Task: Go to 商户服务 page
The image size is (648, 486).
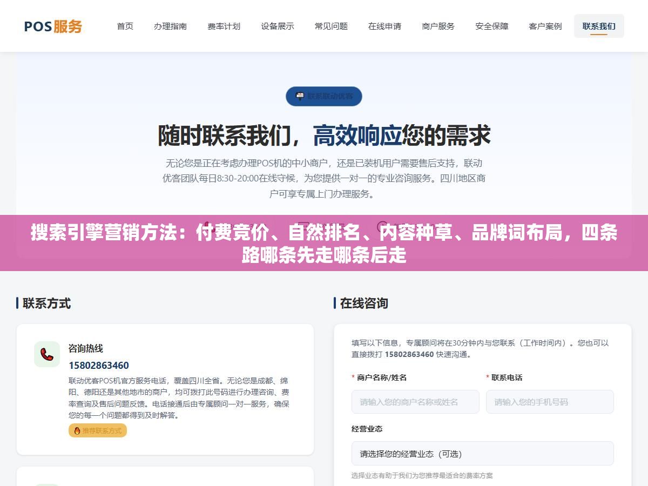Action: [438, 26]
